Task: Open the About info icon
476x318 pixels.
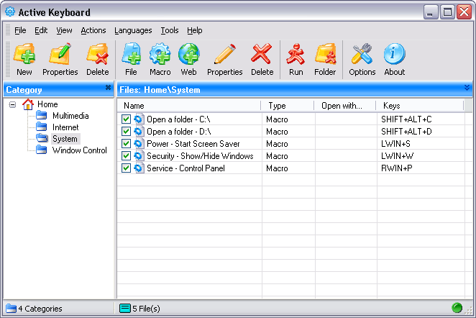Action: point(394,54)
